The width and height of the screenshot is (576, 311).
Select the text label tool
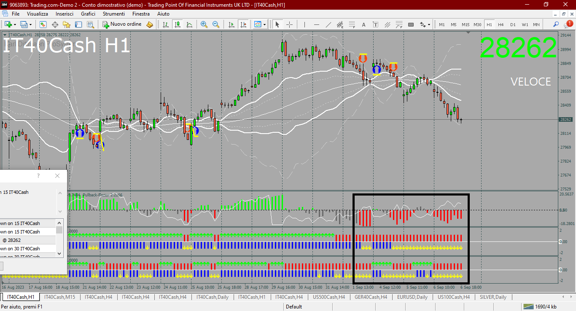pos(375,24)
